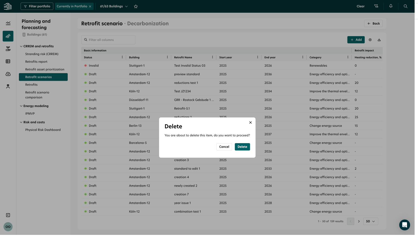Open the OO user avatar
The image size is (418, 238).
click(x=8, y=227)
